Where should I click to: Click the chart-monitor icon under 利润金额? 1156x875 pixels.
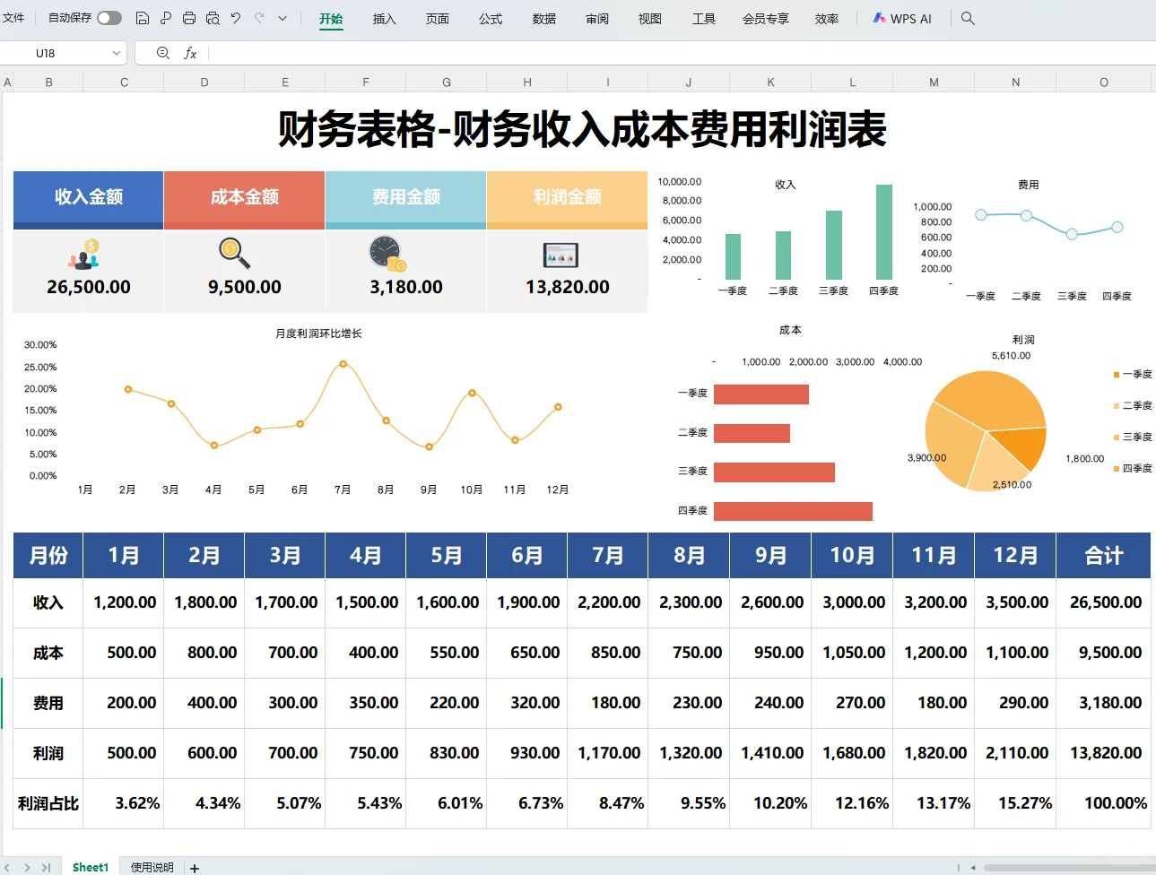[x=561, y=256]
